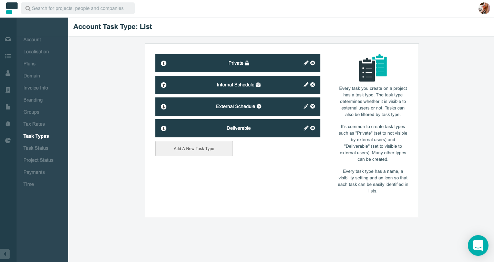The height and width of the screenshot is (262, 494).
Task: Open Domain settings
Action: [x=32, y=76]
